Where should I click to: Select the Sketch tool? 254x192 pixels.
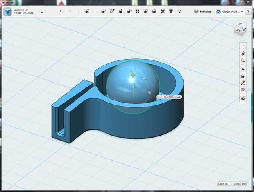pyautogui.click(x=112, y=11)
